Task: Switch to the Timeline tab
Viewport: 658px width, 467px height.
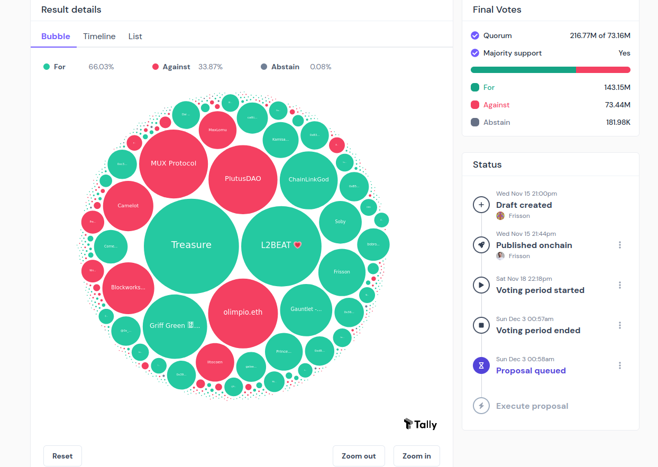Action: coord(99,36)
